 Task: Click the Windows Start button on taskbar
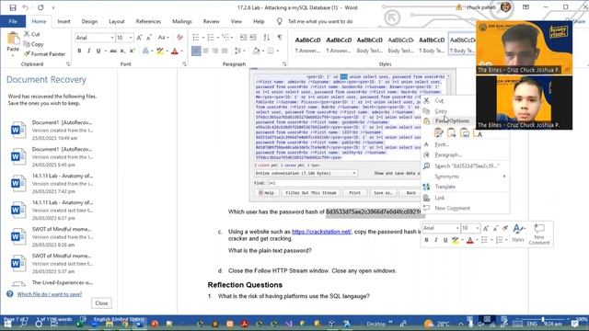[x=7, y=324]
